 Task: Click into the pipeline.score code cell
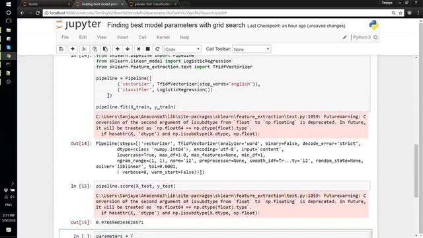point(232,186)
